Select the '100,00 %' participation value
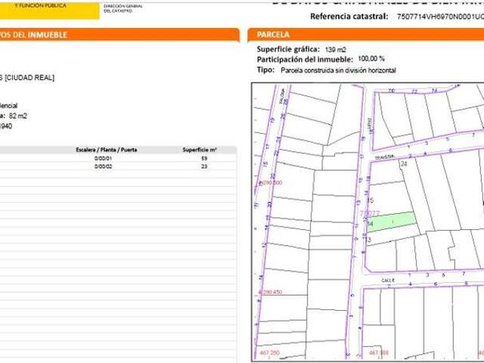 click(x=371, y=59)
